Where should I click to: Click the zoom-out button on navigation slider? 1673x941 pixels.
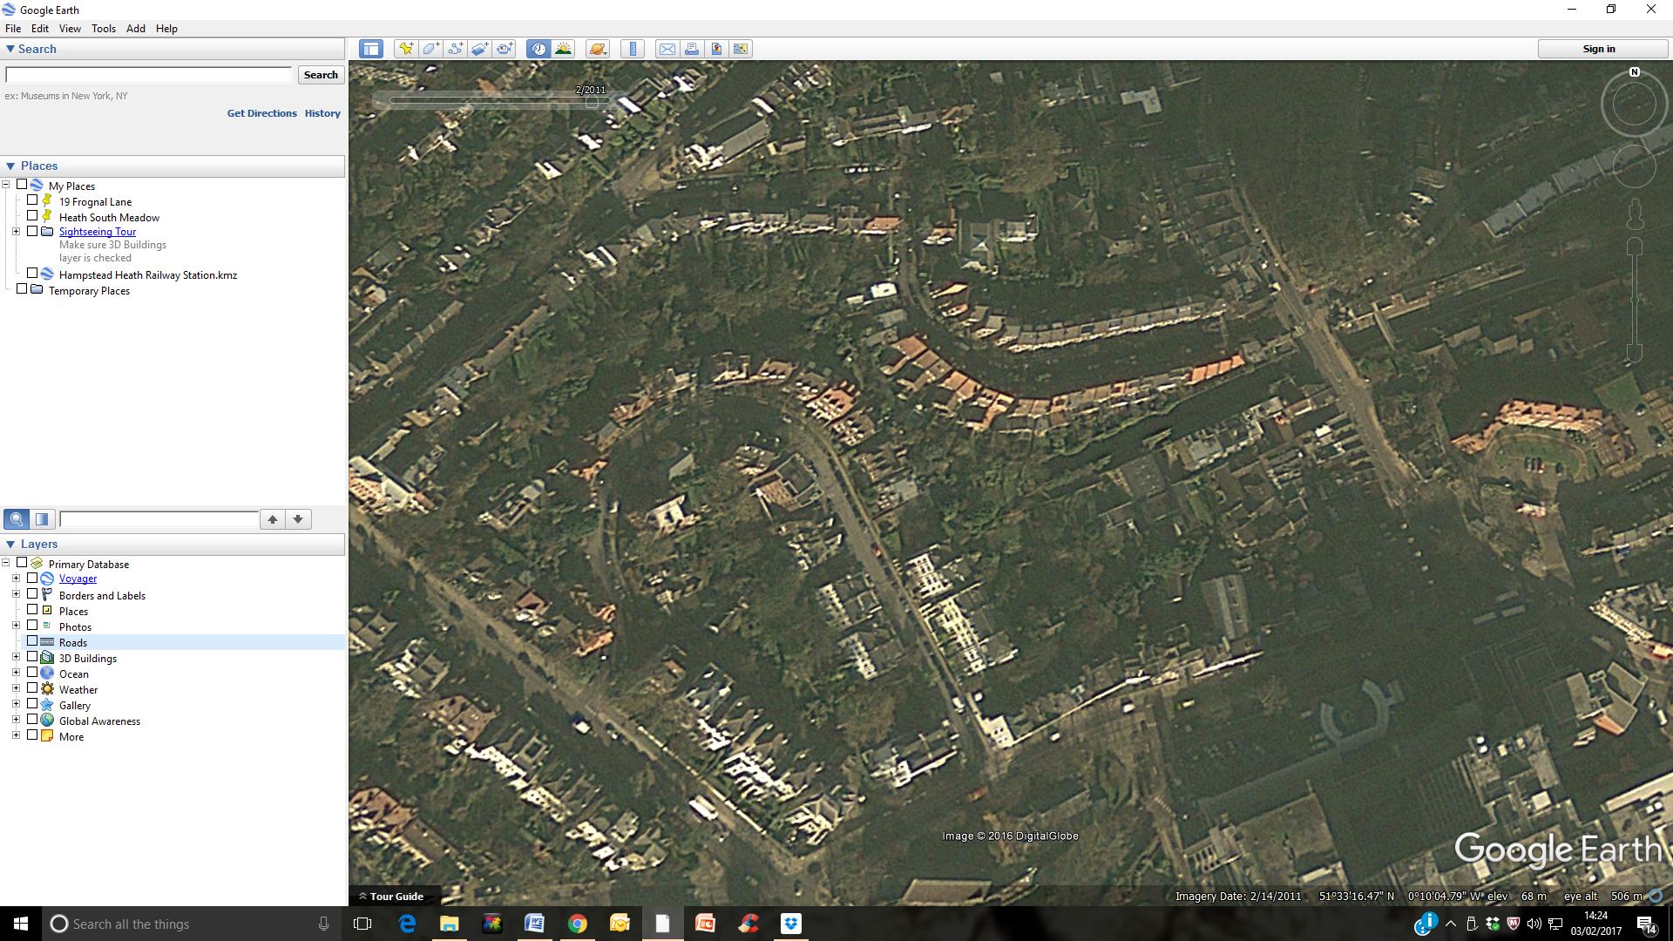[1635, 353]
